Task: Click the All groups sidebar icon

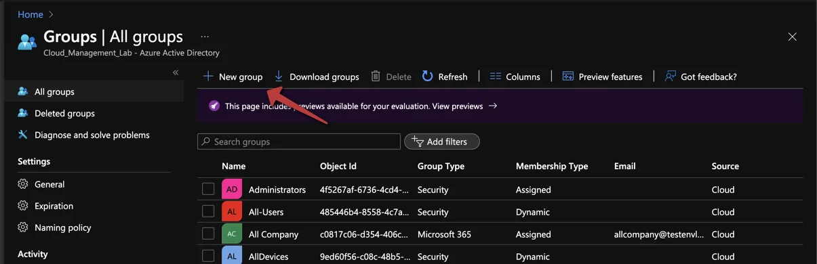Action: click(22, 91)
